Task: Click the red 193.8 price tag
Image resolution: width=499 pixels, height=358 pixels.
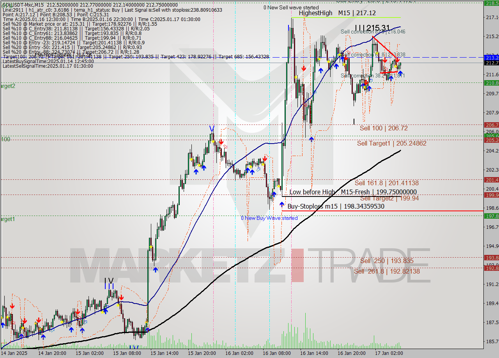Action: (x=492, y=258)
